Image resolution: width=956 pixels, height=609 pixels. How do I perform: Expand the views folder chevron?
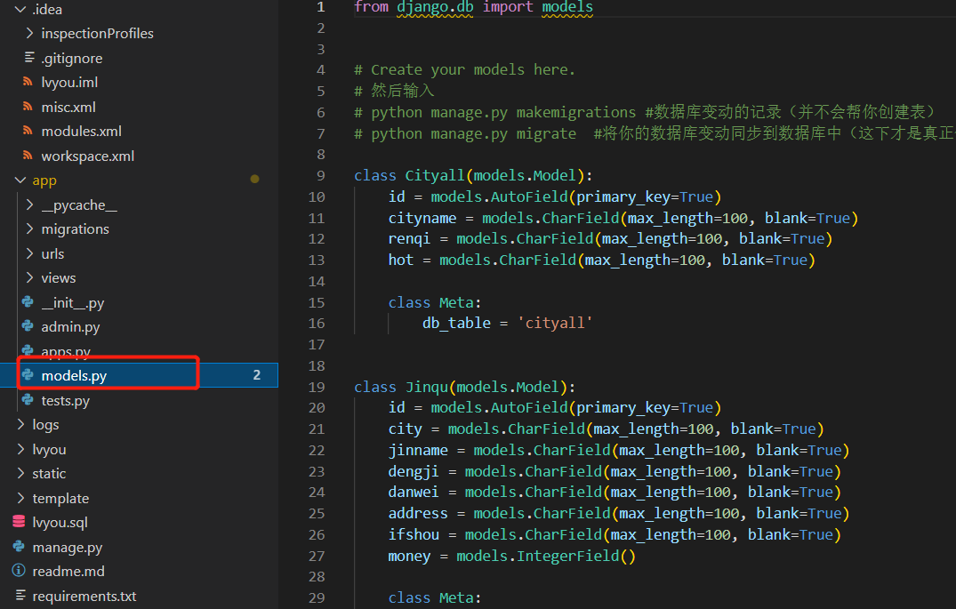coord(30,277)
